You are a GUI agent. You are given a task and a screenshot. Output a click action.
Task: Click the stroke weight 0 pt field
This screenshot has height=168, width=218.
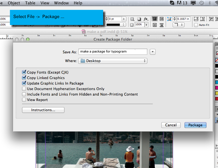point(115,19)
